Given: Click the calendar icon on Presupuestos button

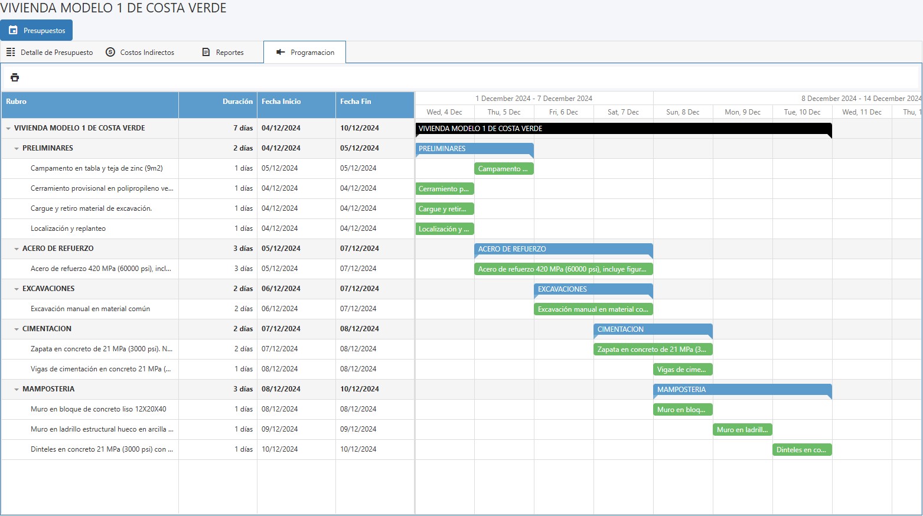Looking at the screenshot, I should tap(13, 30).
